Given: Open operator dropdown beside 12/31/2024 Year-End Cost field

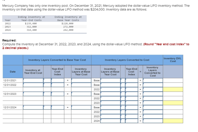Looking at the screenshot, I should 47,107.
